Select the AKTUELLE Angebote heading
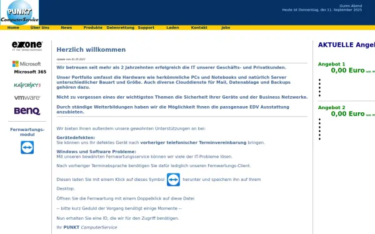The width and height of the screenshot is (375, 234). point(346,45)
